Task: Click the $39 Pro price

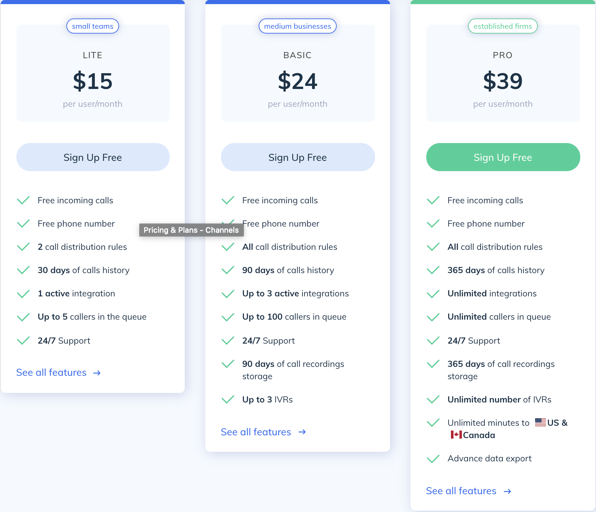Action: click(x=503, y=81)
